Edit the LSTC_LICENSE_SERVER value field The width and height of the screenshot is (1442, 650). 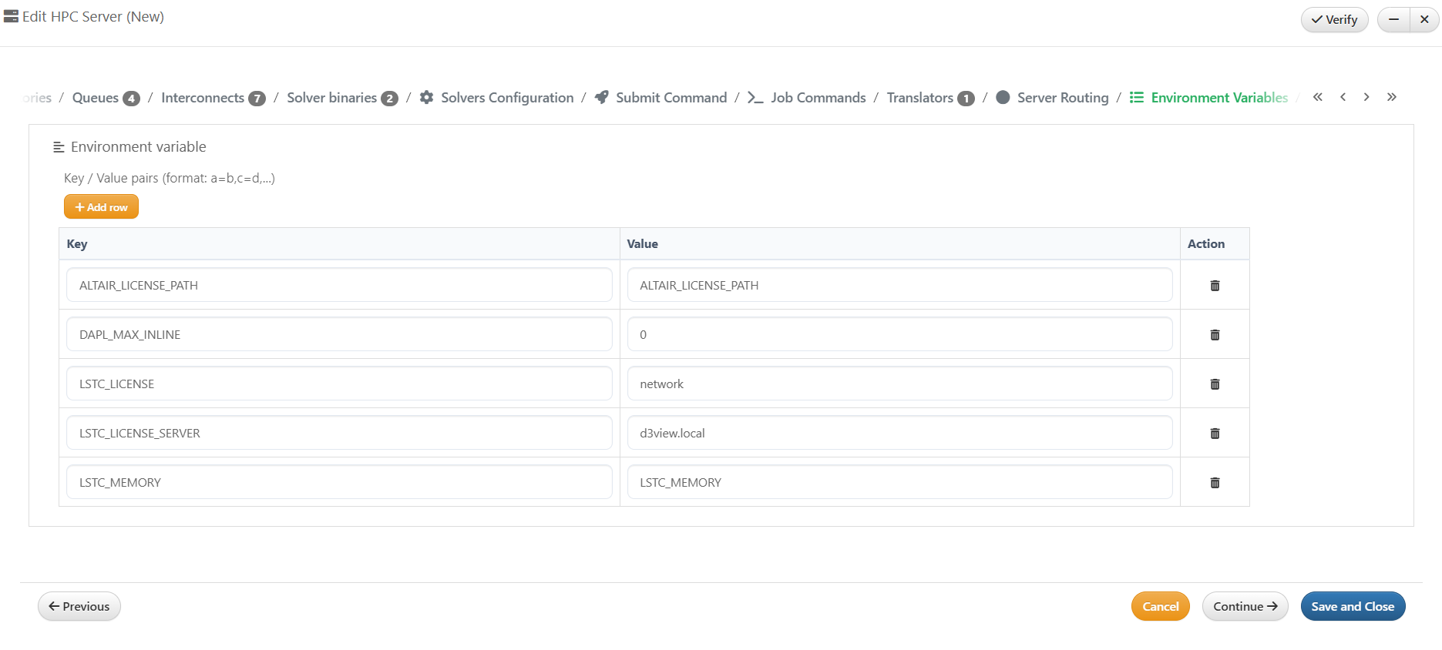pyautogui.click(x=899, y=434)
